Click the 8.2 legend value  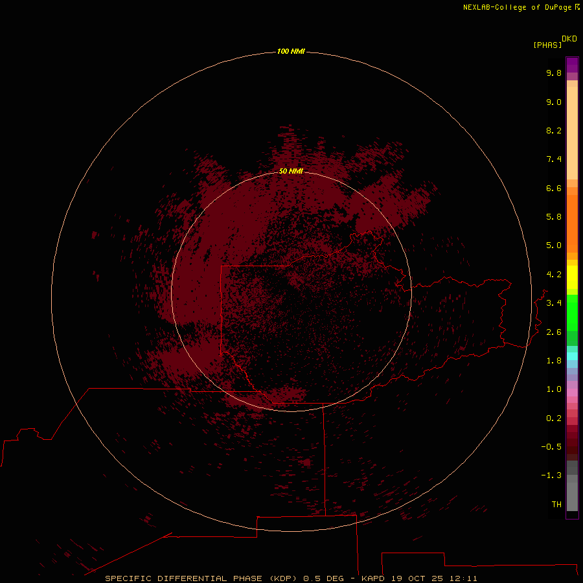coord(554,130)
